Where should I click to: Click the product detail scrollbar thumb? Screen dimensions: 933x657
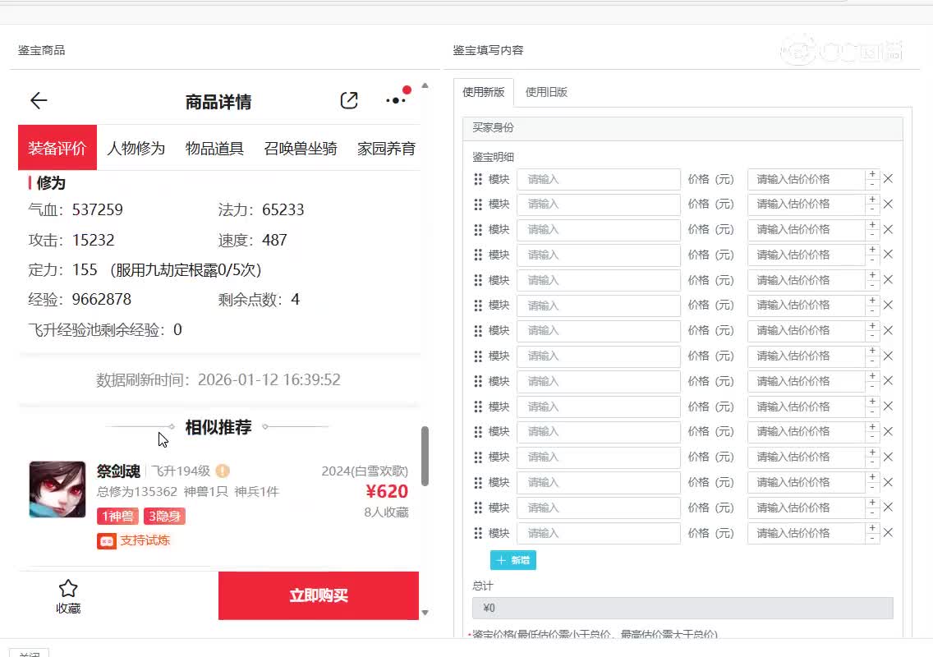click(x=425, y=456)
